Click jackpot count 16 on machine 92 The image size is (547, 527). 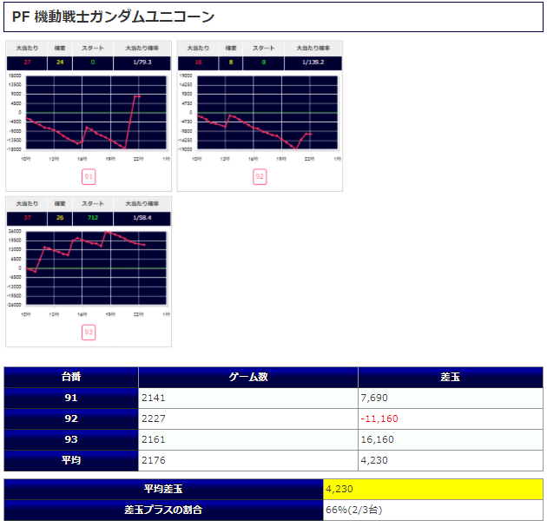point(198,63)
